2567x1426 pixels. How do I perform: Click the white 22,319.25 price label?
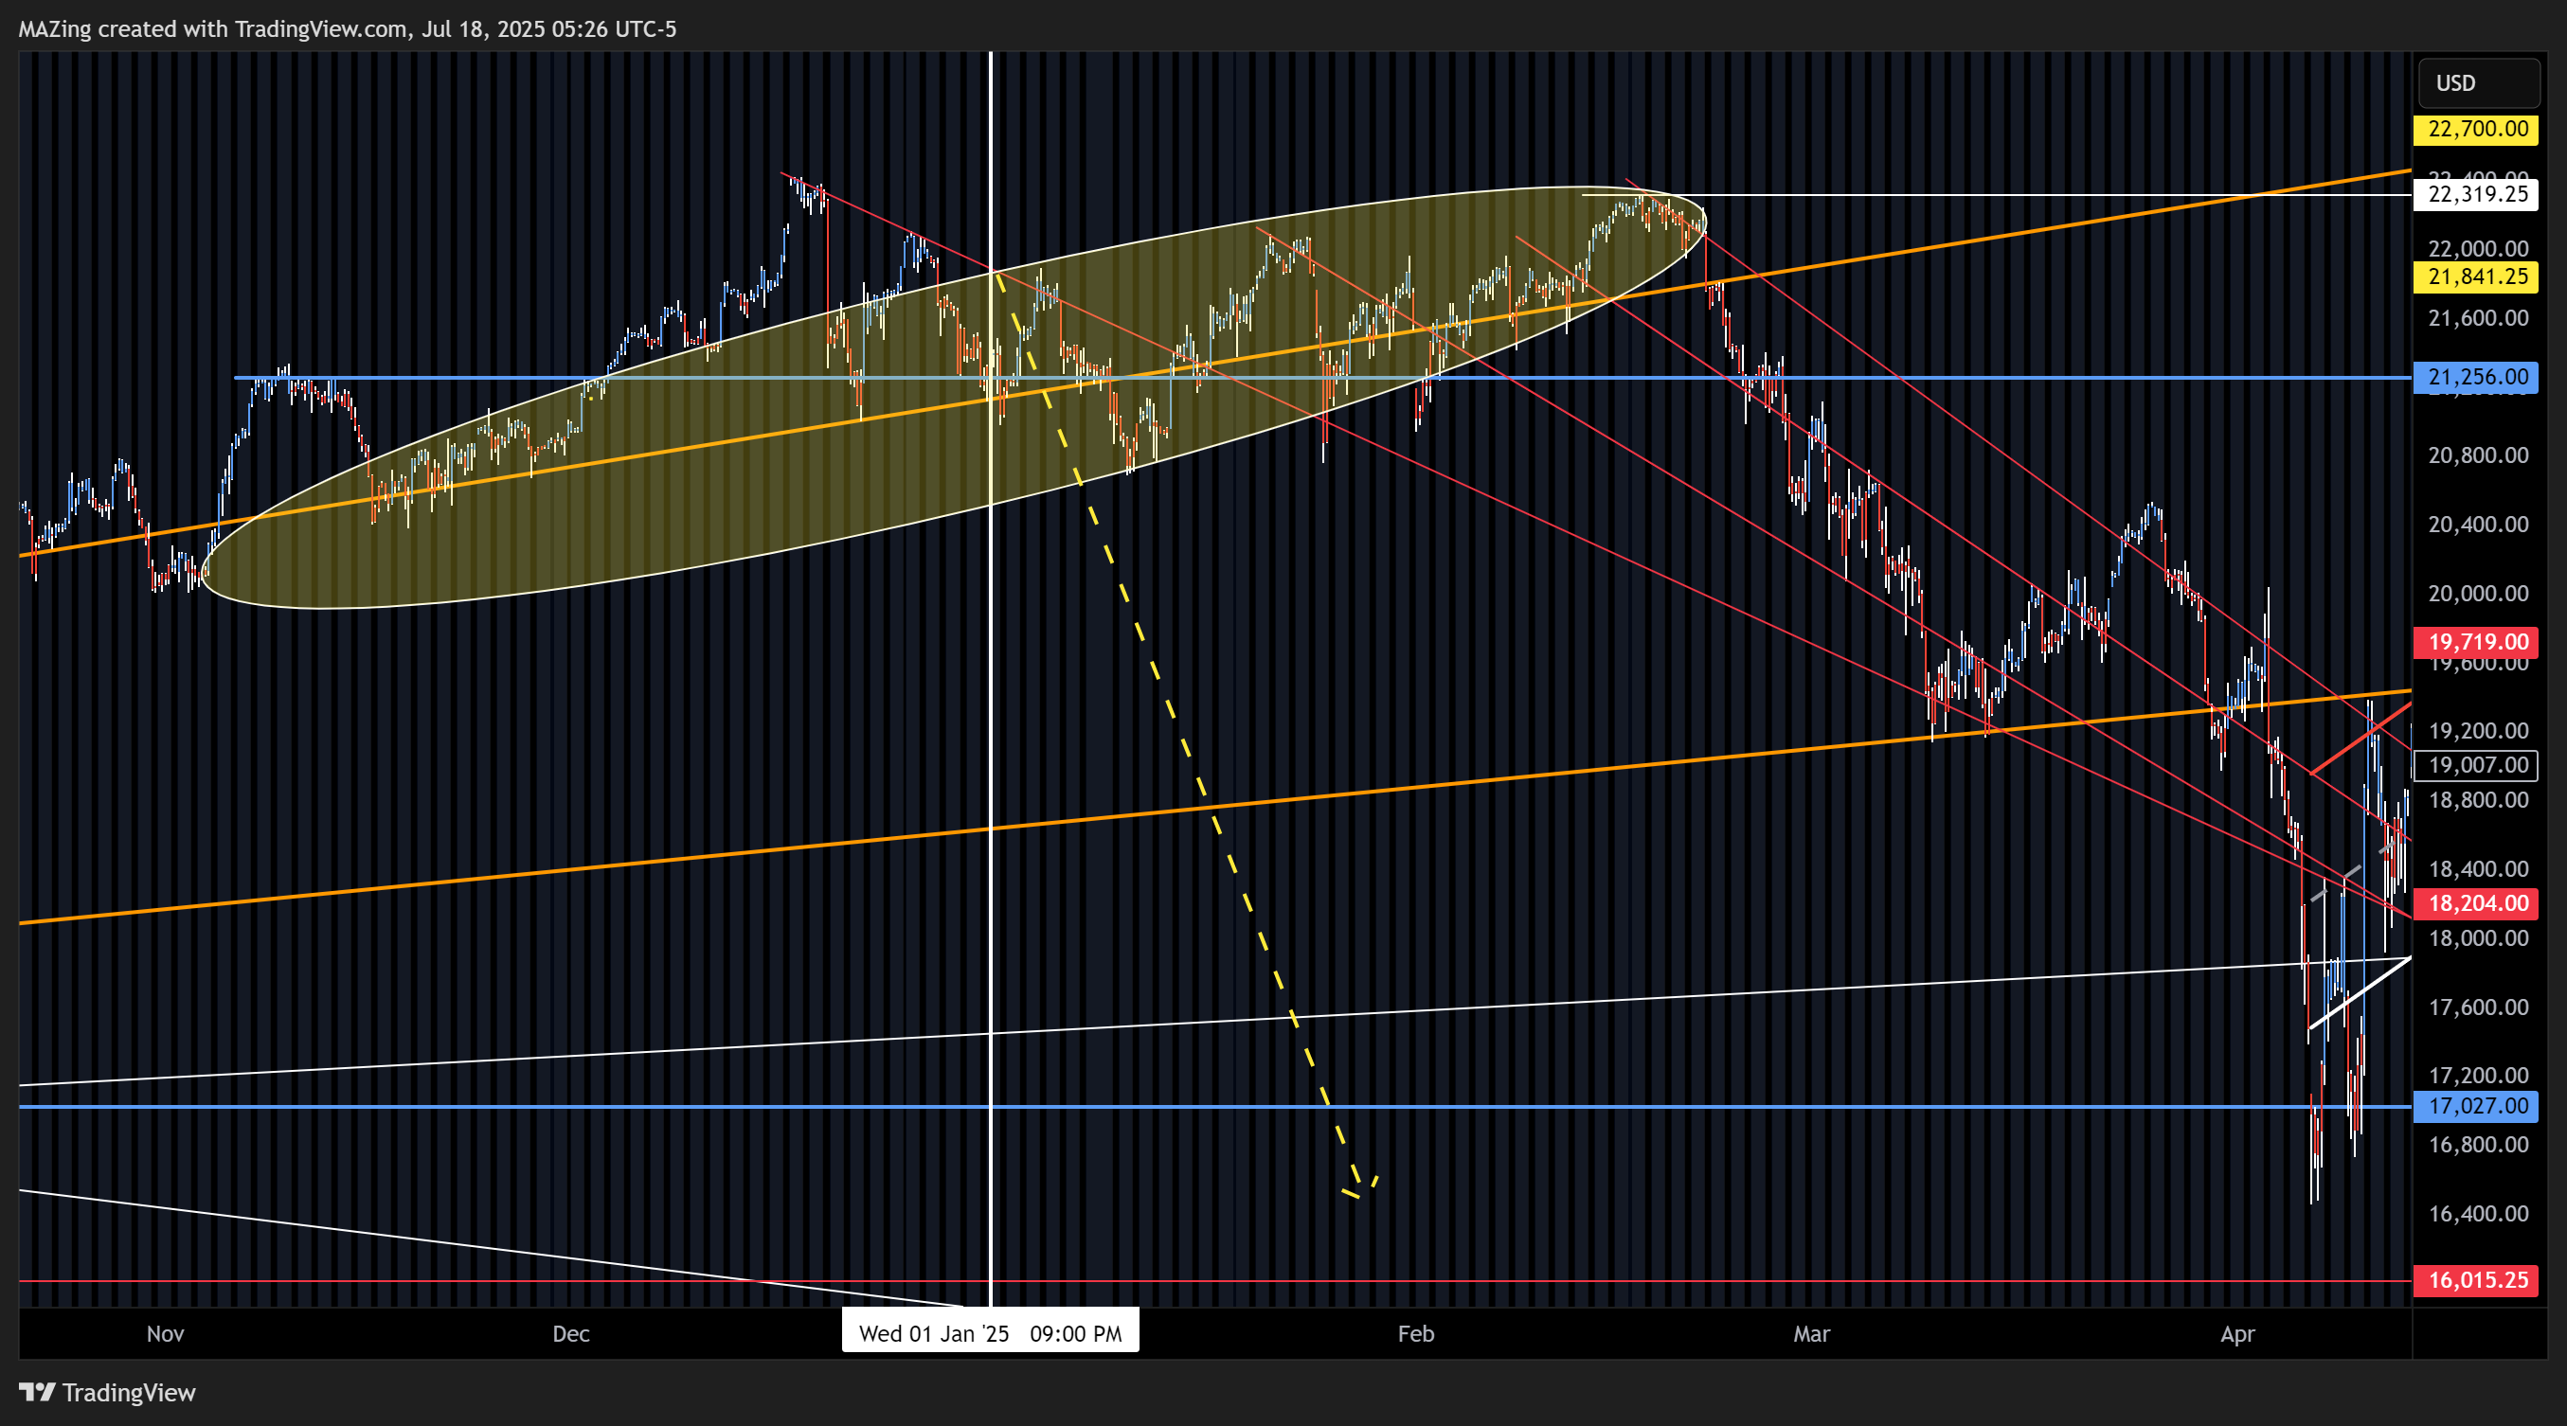[2477, 194]
